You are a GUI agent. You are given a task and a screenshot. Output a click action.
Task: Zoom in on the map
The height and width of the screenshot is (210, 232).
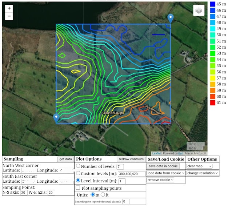9,8
